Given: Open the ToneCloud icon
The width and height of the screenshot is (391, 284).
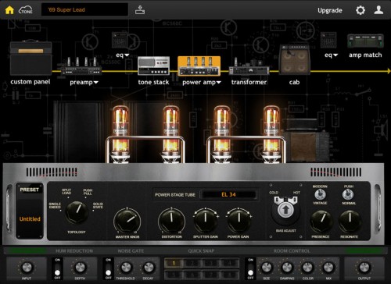Looking at the screenshot, I should pos(26,10).
